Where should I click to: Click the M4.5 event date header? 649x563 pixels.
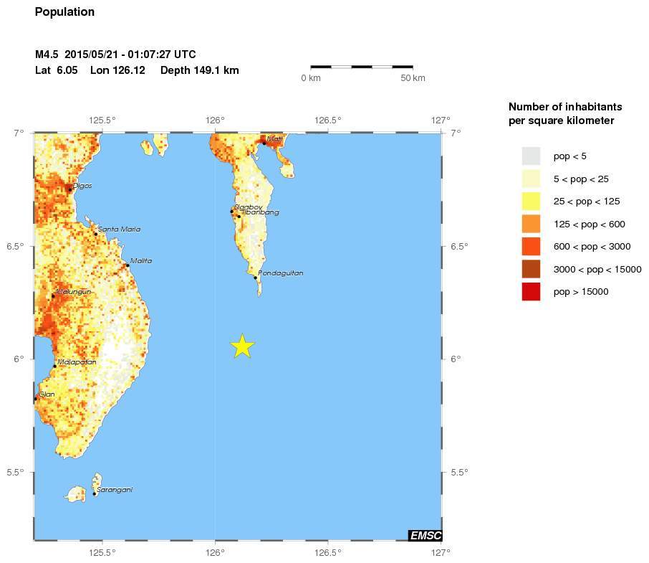tap(115, 55)
